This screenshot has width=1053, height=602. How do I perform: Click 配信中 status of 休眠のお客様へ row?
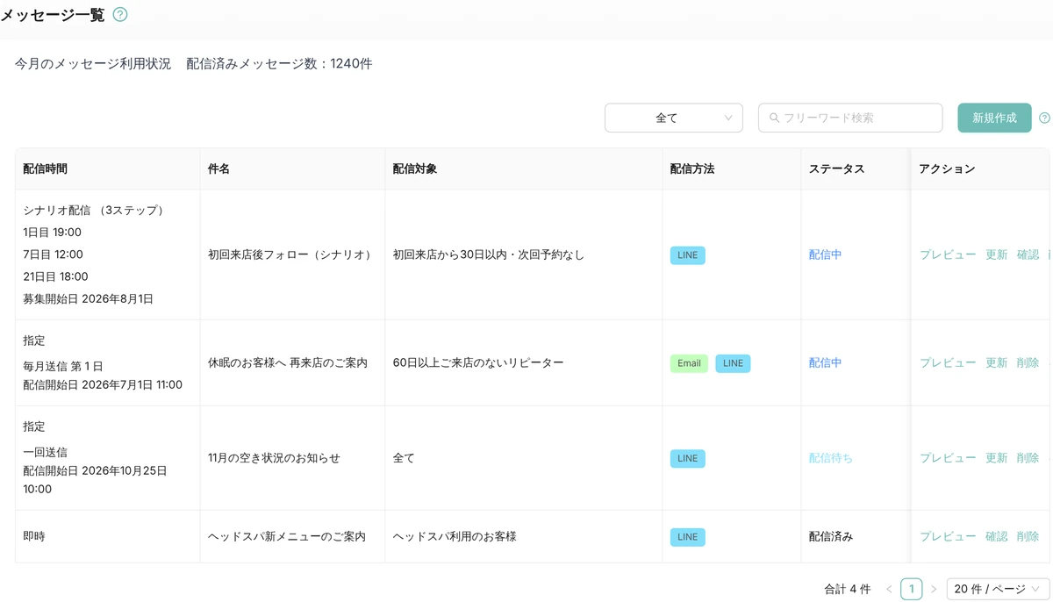pos(826,362)
